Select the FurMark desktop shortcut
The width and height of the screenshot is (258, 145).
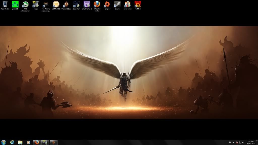click(x=138, y=6)
